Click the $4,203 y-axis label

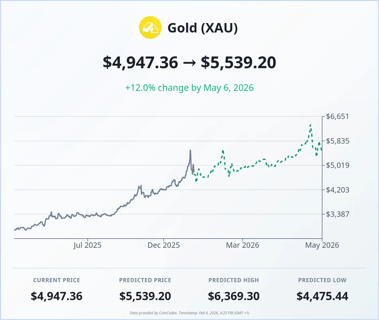[x=338, y=190]
